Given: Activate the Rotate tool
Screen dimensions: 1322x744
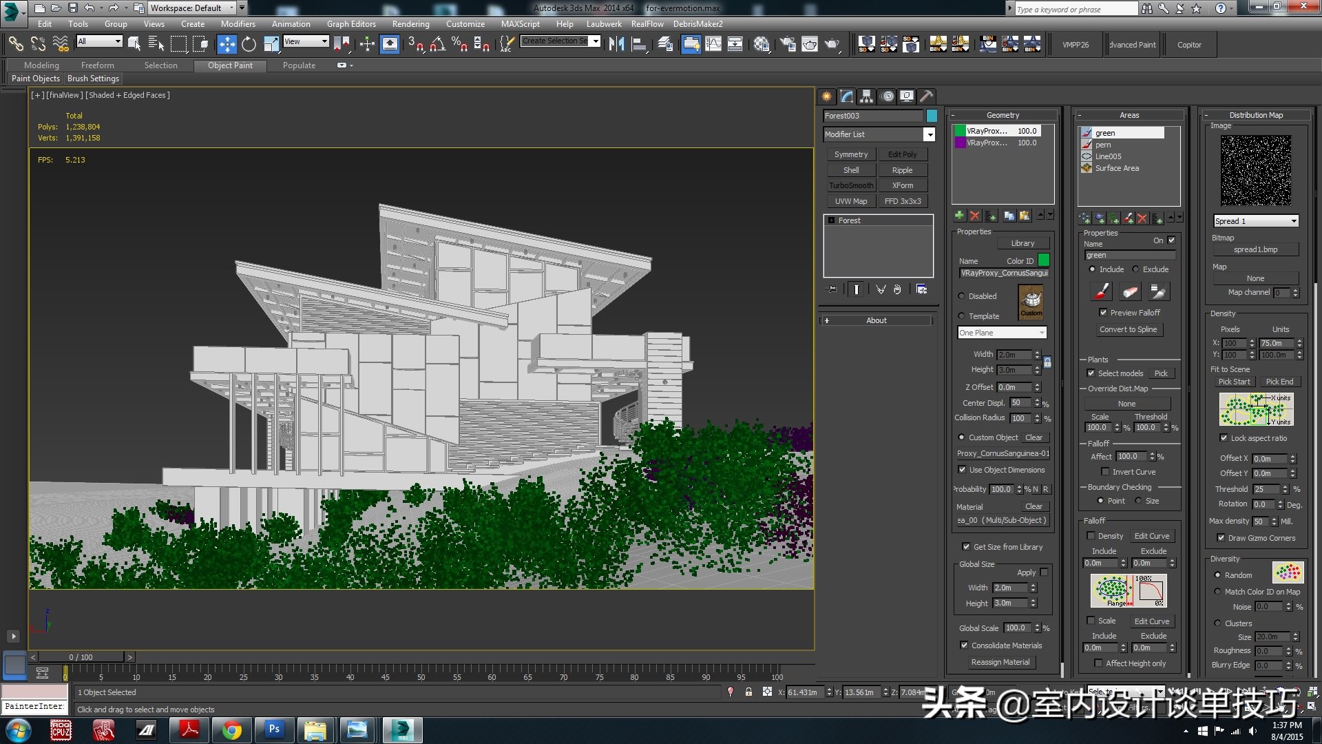Looking at the screenshot, I should pos(249,45).
